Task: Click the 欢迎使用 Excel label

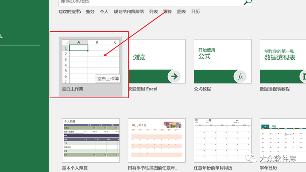Action: (x=143, y=89)
